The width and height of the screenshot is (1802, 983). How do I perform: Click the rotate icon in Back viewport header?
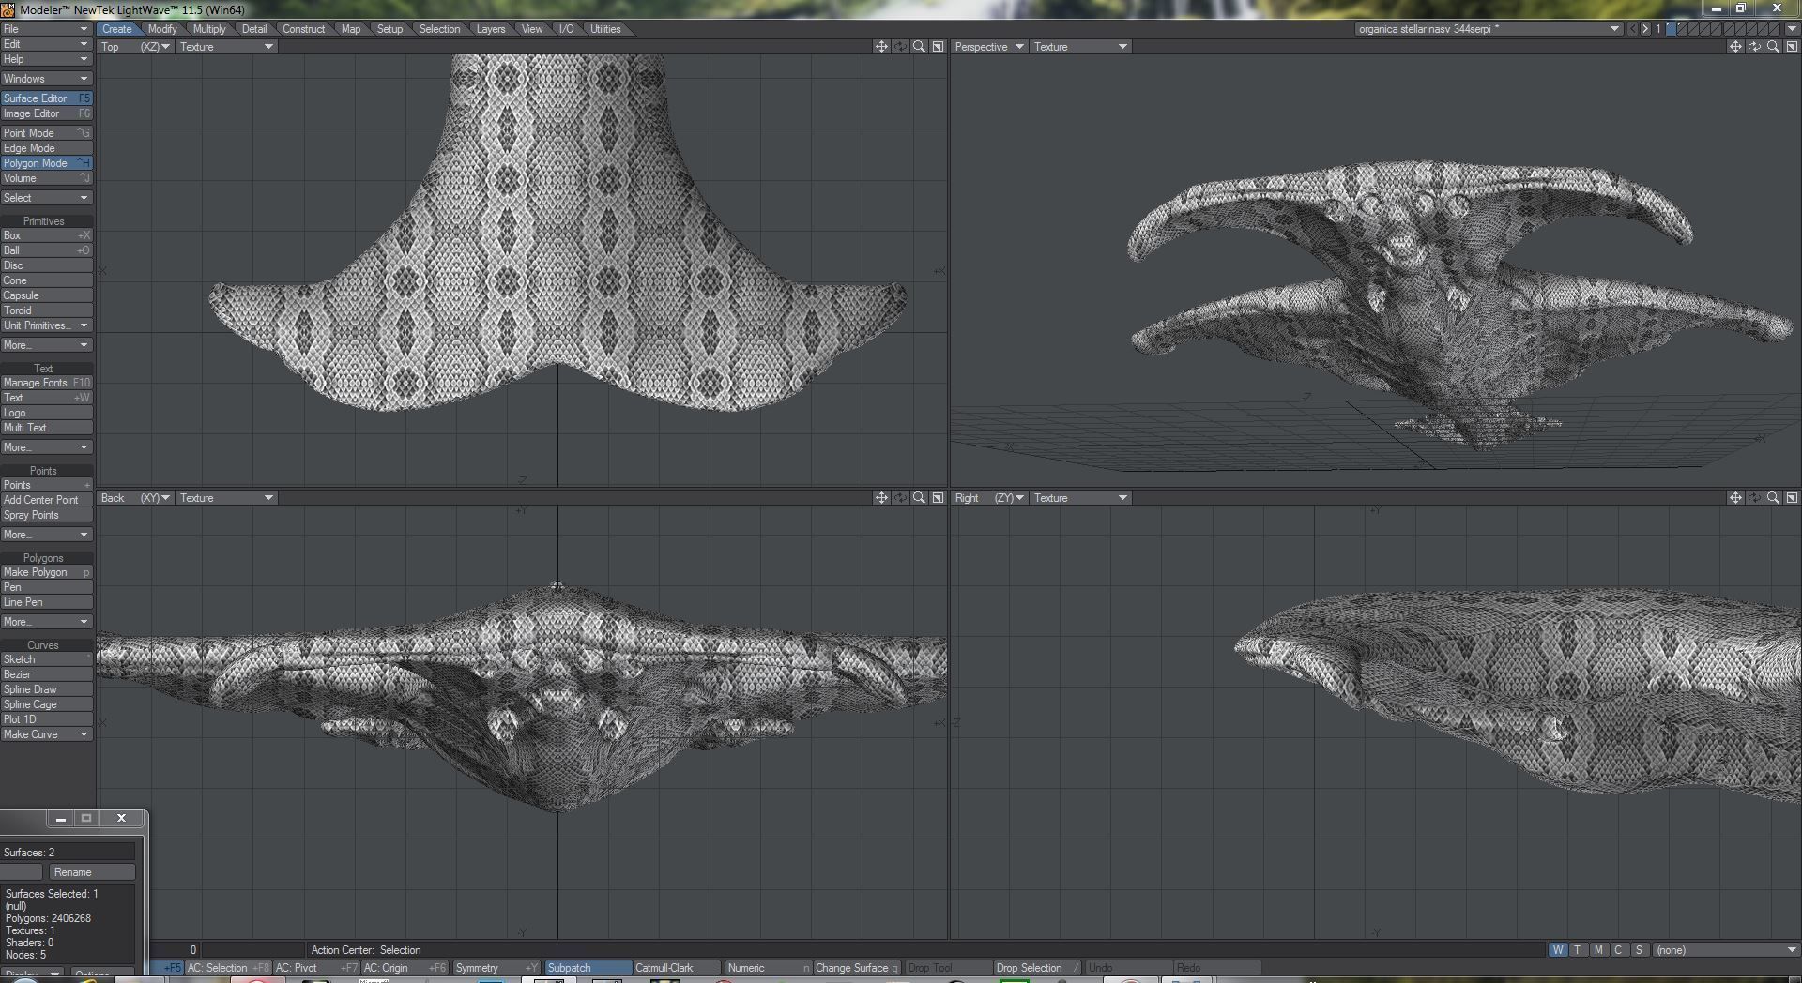click(x=900, y=498)
